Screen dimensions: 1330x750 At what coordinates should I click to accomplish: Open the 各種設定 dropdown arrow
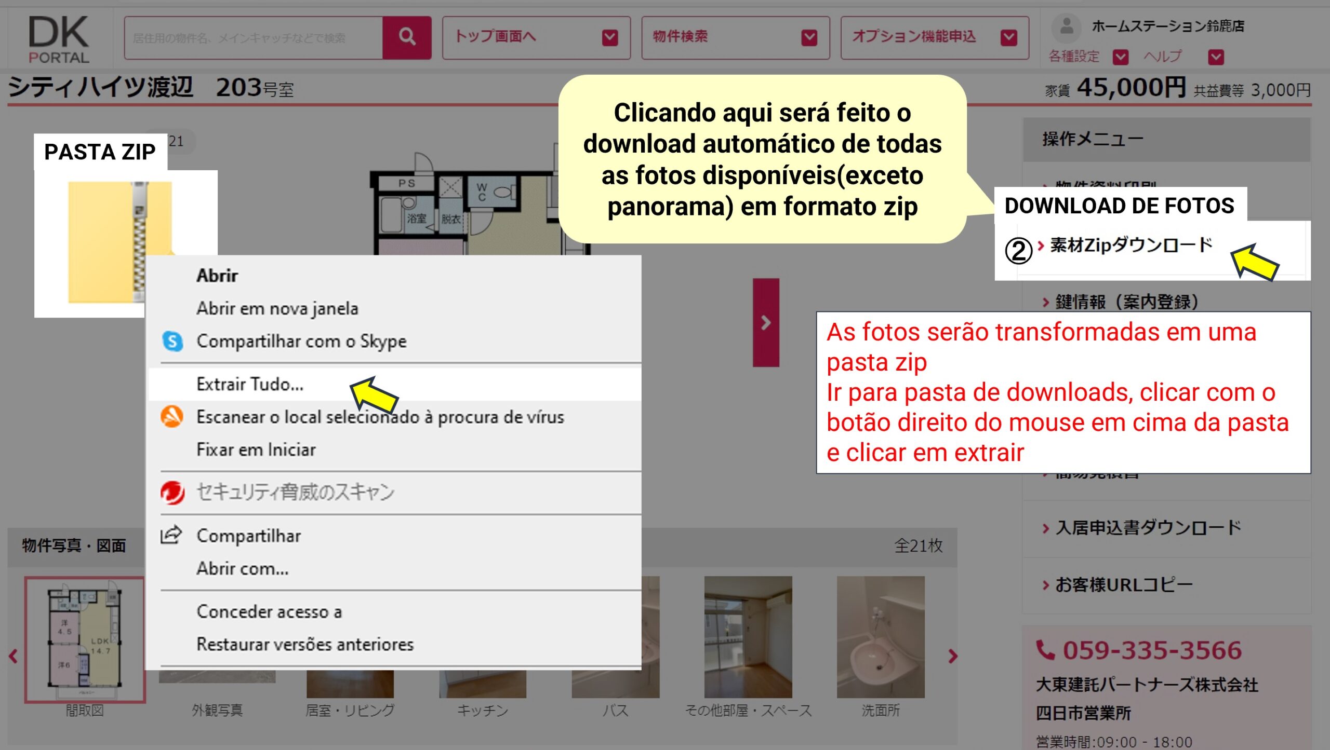pos(1120,57)
